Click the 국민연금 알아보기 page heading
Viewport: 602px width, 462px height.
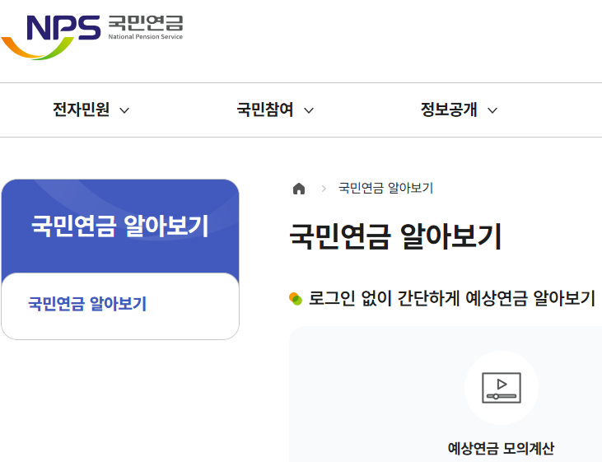[x=395, y=236]
